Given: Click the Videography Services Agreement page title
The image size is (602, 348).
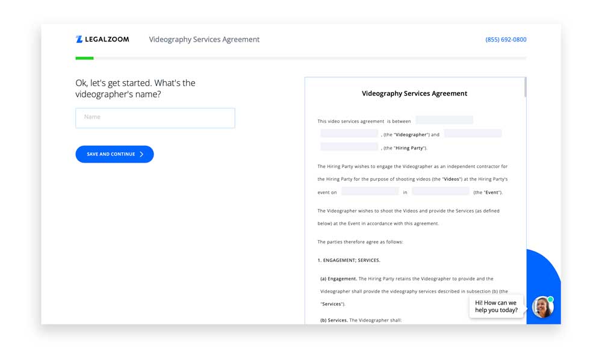Looking at the screenshot, I should (204, 40).
